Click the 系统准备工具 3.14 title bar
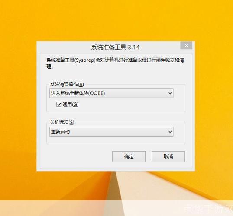Image resolution: width=233 pixels, height=216 pixels. coord(116,47)
